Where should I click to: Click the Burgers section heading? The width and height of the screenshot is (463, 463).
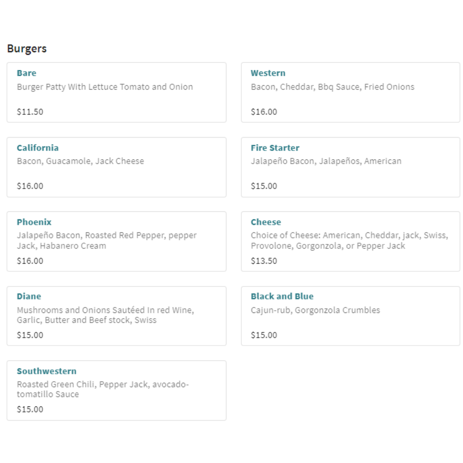pos(27,49)
